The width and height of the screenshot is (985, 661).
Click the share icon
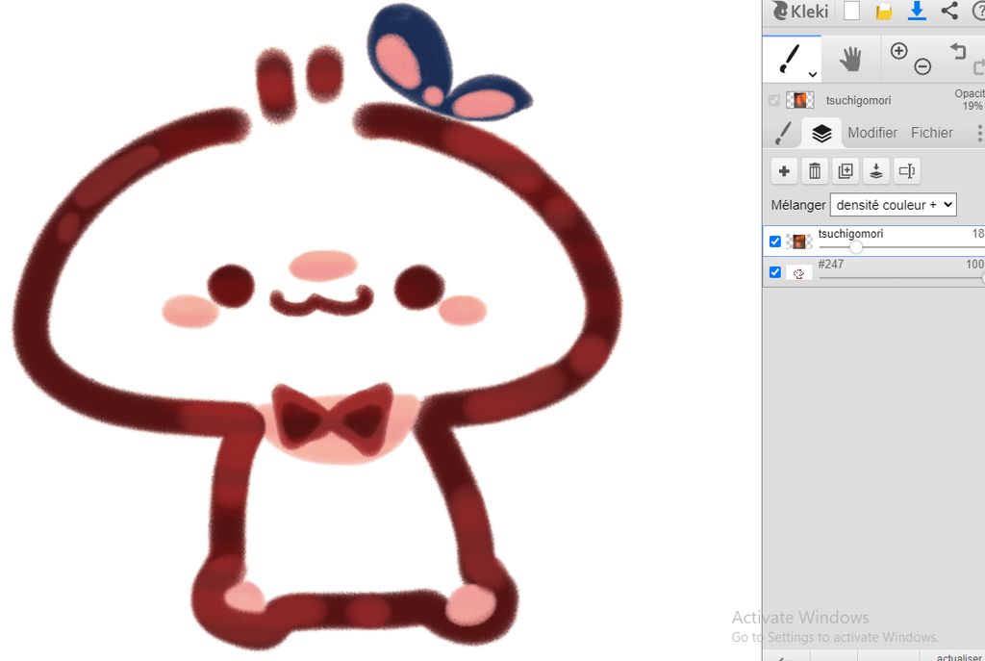(x=949, y=11)
